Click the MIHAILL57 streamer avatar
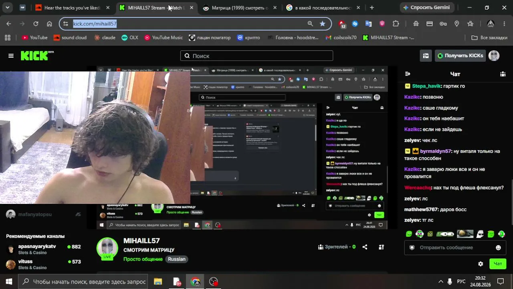The width and height of the screenshot is (513, 289). [x=107, y=248]
